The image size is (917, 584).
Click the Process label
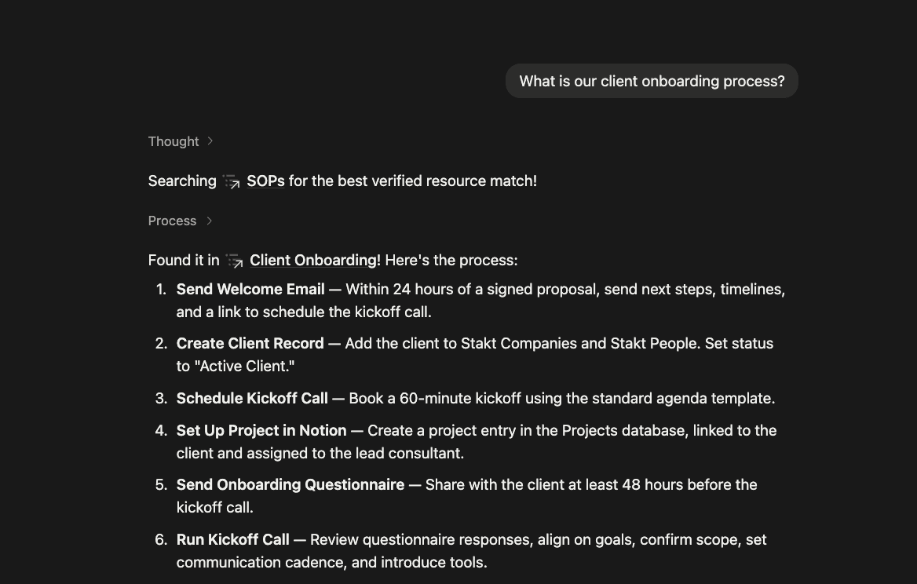(x=172, y=221)
